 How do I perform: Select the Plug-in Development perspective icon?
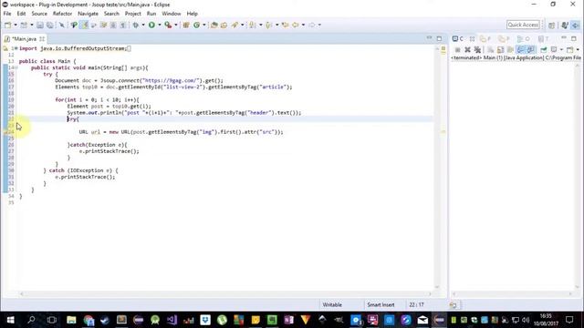click(x=576, y=25)
